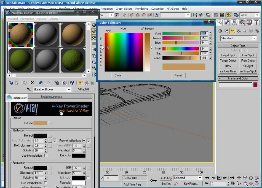Toggle refraction Exit color checkbox
Viewport: 262px width, 188px height.
click(x=88, y=178)
